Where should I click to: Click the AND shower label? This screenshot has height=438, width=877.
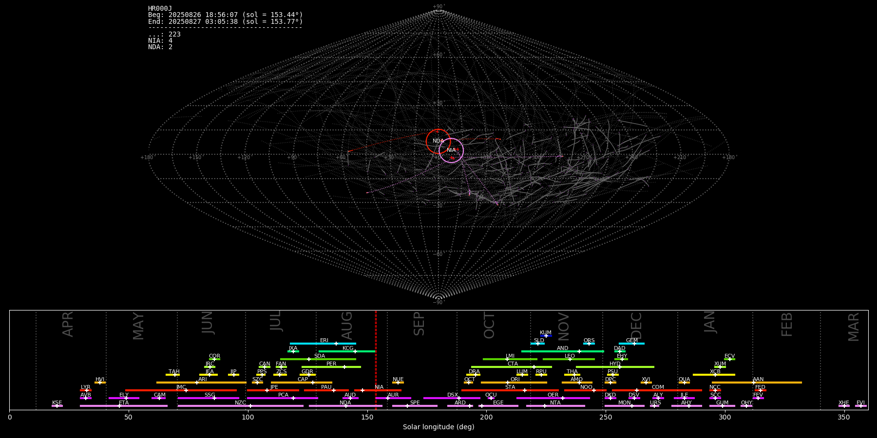click(563, 348)
